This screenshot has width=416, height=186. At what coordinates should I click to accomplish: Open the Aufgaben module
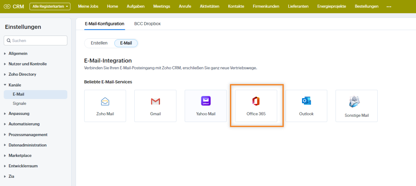pos(136,6)
